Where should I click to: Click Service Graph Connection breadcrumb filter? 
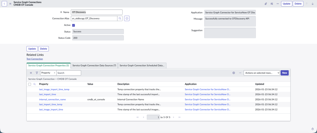52,79
